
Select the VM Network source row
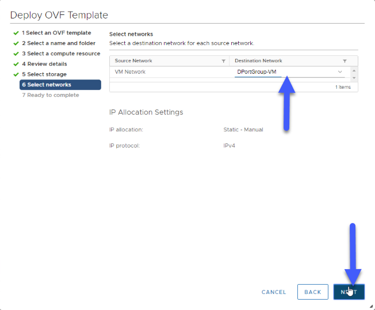tap(169, 72)
